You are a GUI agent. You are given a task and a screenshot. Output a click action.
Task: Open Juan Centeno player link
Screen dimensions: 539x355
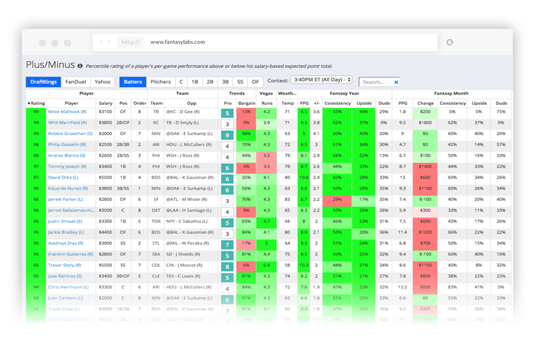click(x=65, y=299)
